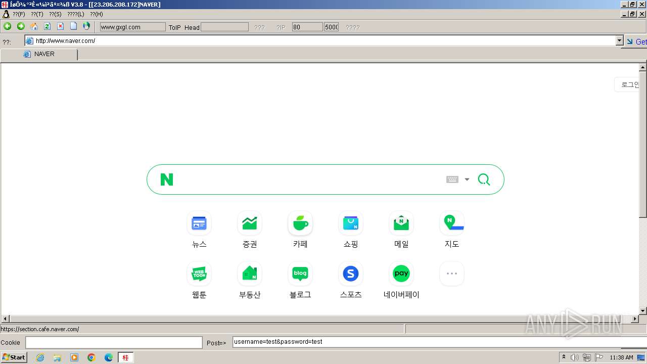Show more services with the three-dots icon
Image resolution: width=647 pixels, height=364 pixels.
(x=452, y=274)
